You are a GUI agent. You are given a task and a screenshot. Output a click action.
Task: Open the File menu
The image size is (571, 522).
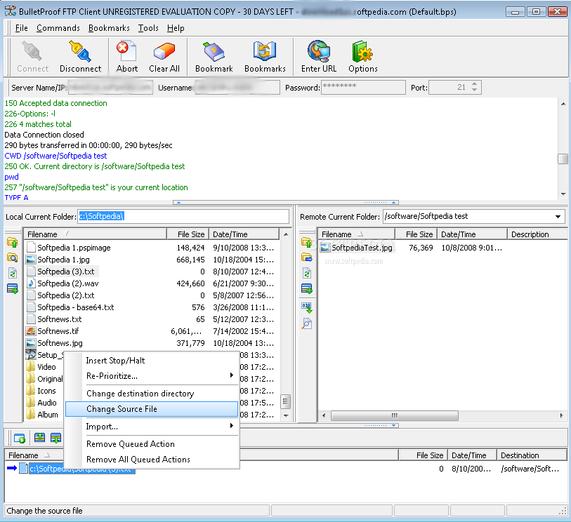[x=21, y=28]
